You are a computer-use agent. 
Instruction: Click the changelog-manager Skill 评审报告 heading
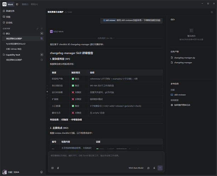coord(72,53)
